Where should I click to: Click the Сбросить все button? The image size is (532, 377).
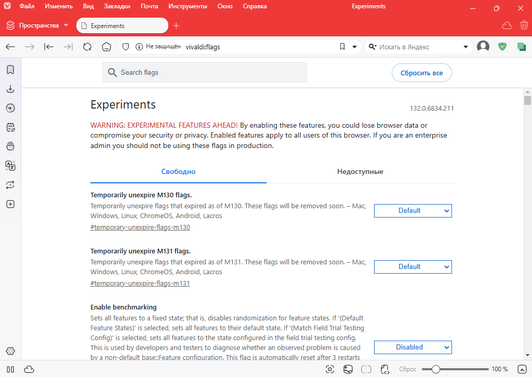(421, 73)
